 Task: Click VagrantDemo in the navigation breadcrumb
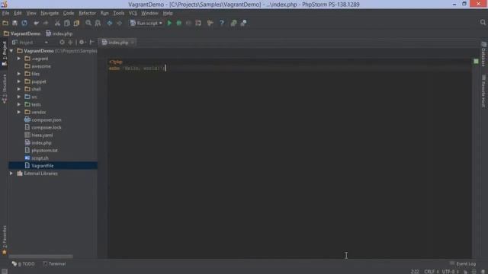pos(22,33)
